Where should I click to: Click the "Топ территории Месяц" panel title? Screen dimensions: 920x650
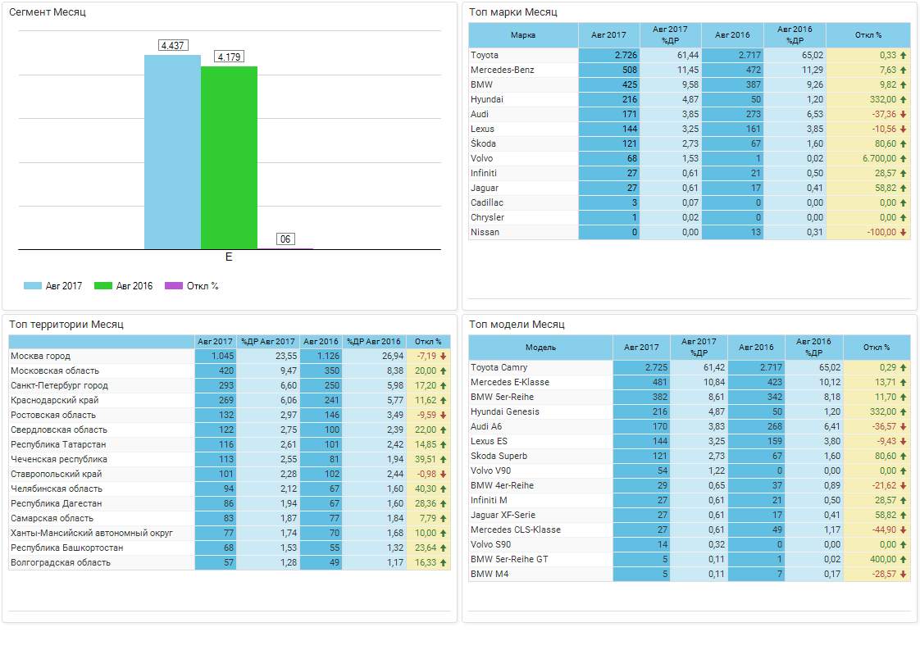click(66, 324)
